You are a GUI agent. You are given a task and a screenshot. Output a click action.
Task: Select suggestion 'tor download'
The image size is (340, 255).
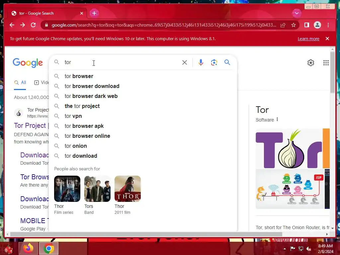(143, 156)
